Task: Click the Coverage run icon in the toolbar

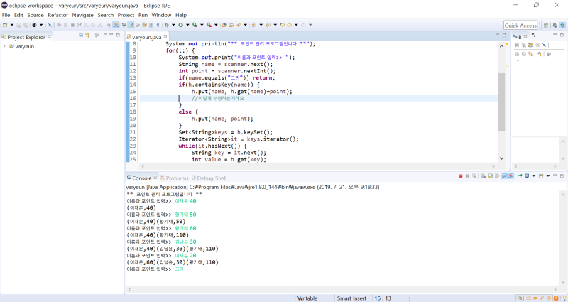Action: click(x=195, y=25)
